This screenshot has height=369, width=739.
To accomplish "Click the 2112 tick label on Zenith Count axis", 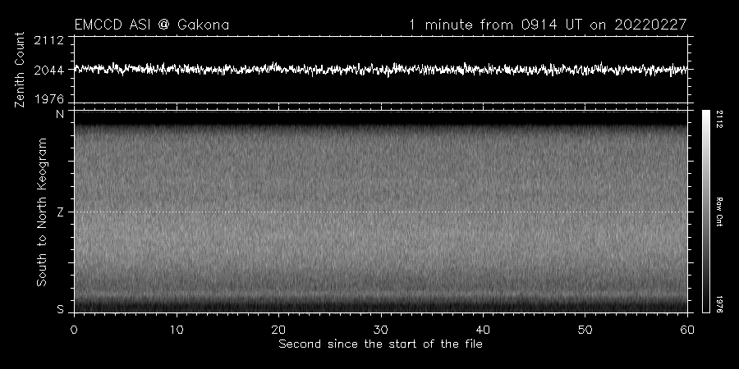I will coord(48,40).
